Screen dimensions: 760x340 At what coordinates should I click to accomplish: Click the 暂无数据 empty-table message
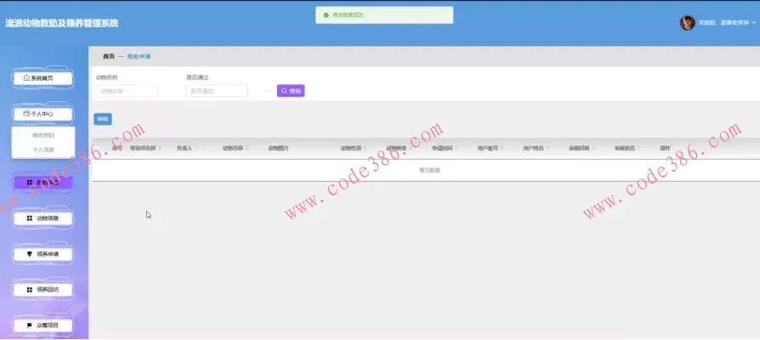coord(429,170)
